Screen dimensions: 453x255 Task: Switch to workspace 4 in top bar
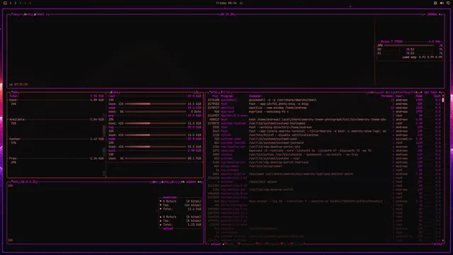(25, 3)
